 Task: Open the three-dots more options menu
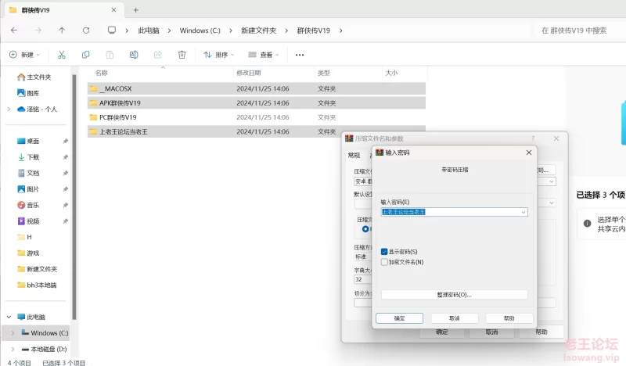coord(300,55)
